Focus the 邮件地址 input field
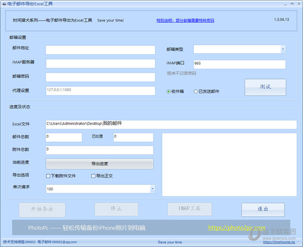 (x=100, y=50)
